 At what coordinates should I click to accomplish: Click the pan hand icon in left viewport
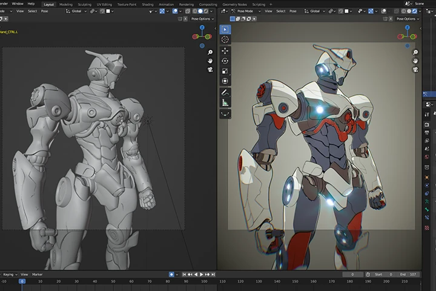(210, 61)
